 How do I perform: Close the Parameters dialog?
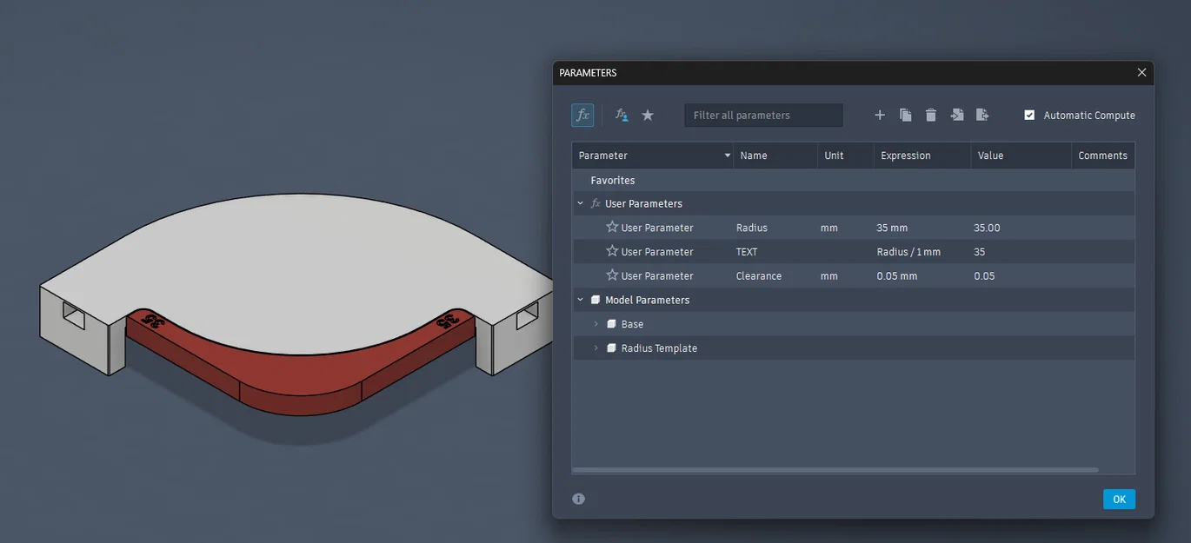[x=1142, y=73]
